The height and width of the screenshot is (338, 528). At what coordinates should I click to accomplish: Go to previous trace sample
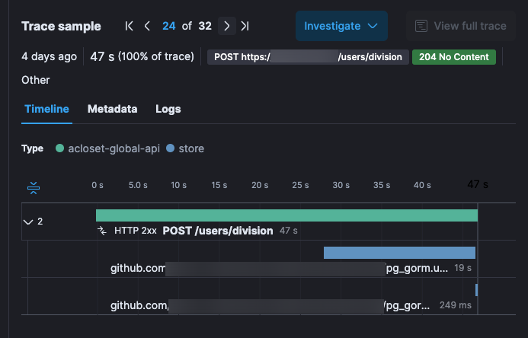tap(148, 26)
